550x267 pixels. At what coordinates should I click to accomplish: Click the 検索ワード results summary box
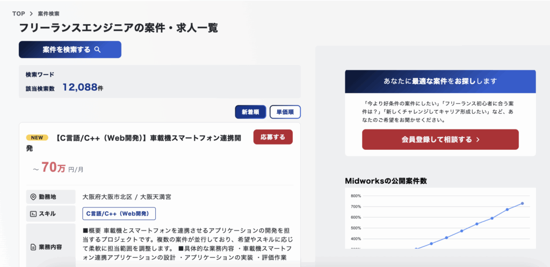pos(160,82)
